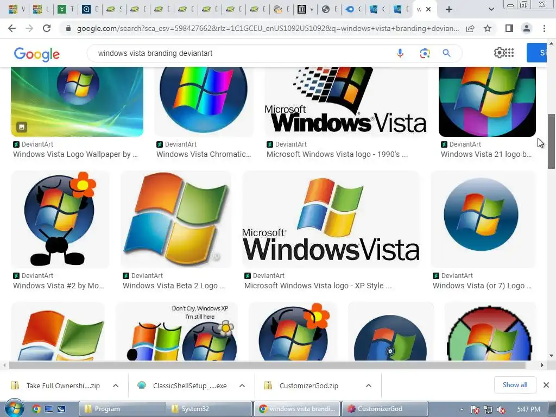Click the Google logo
Image resolution: width=556 pixels, height=417 pixels.
[x=36, y=54]
